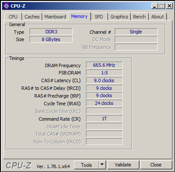This screenshot has width=175, height=172.
Task: Show the About tab
Action: 157,17
